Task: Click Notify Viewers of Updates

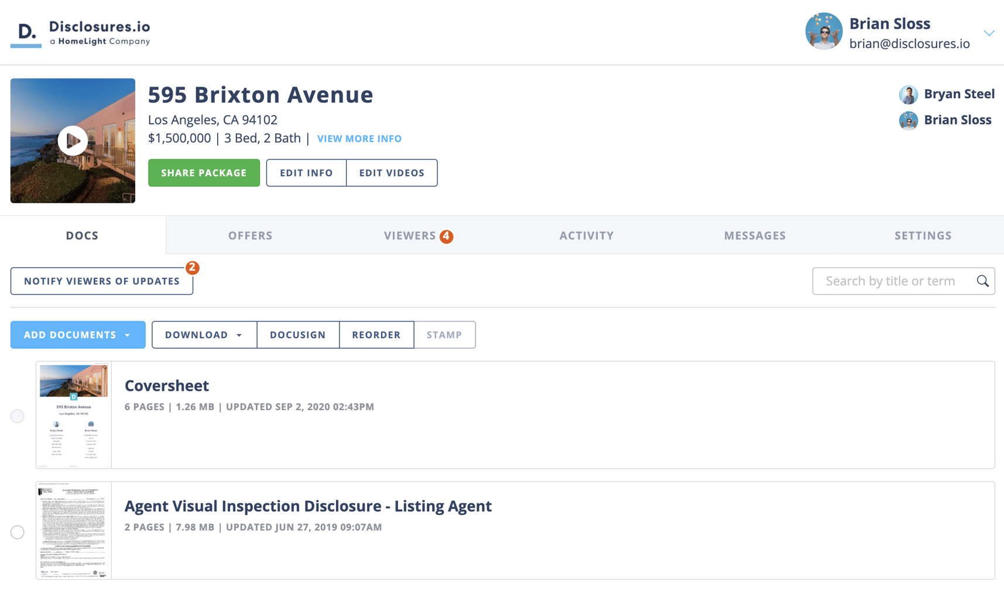Action: 101,281
